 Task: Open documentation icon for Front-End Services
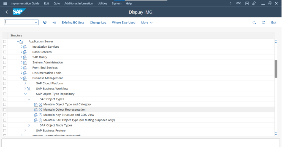coord(25,68)
